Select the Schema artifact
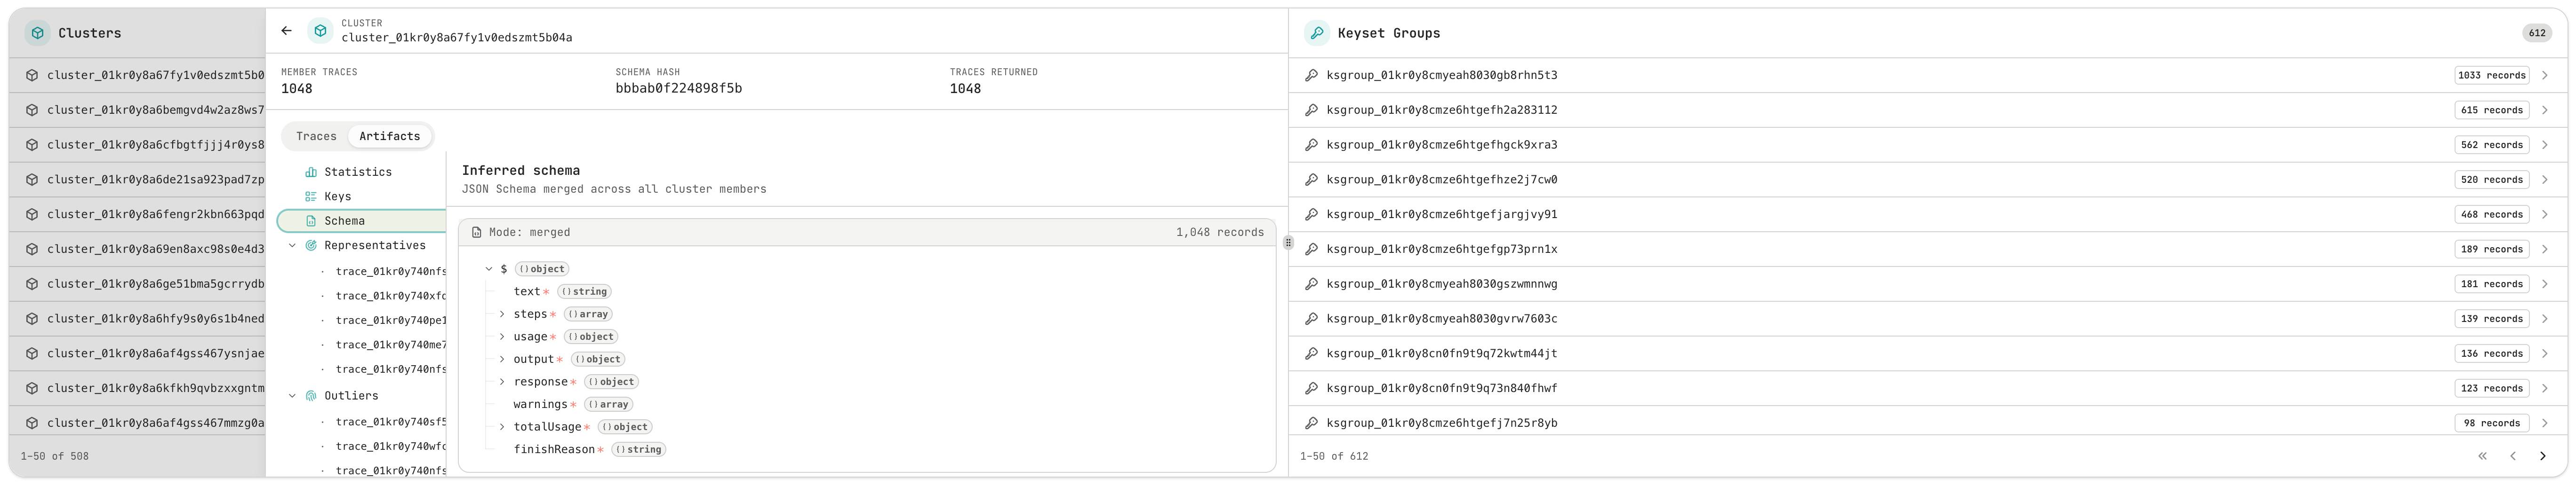The width and height of the screenshot is (2576, 486). tap(361, 221)
